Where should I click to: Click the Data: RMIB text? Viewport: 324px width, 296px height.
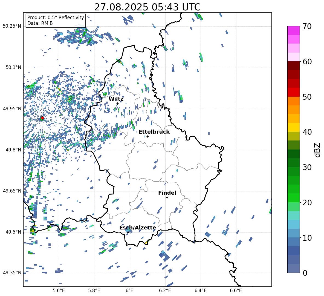click(x=40, y=23)
